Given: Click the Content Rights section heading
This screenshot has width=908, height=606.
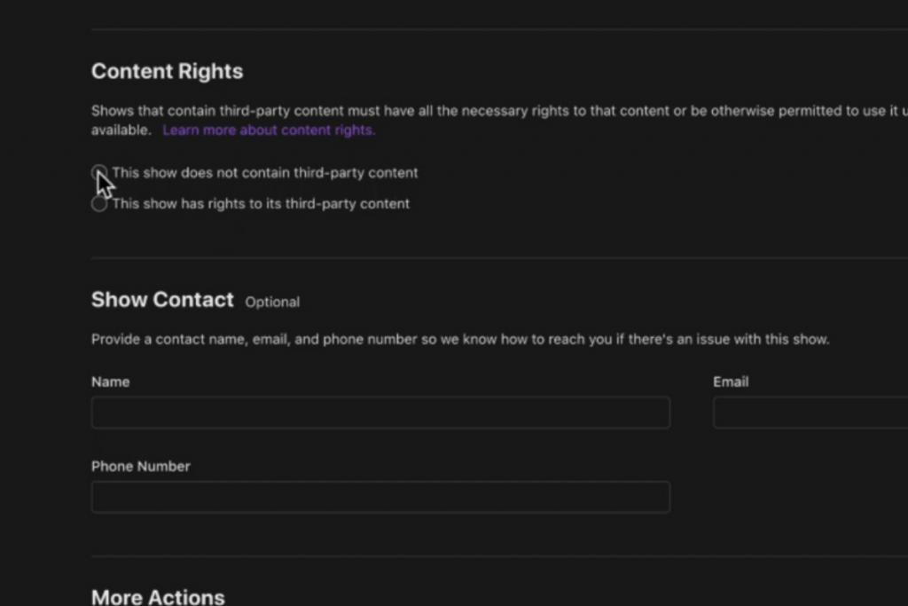Looking at the screenshot, I should (167, 71).
